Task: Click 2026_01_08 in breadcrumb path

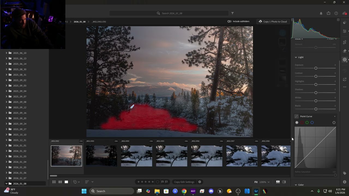Action: (x=79, y=22)
